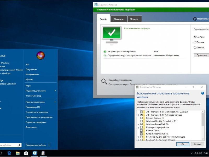Uncheck Windows PowerShell 2.0 checkbox
Screen dimensions: 209x157
pos(141,124)
